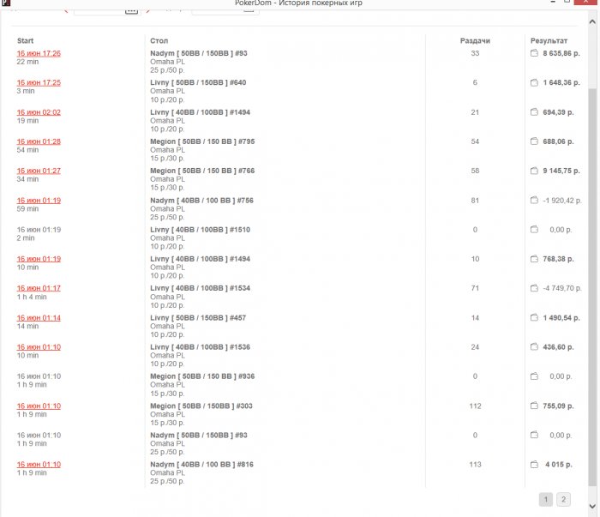Open the 16 июн 02:02 session link
The height and width of the screenshot is (517, 600).
click(39, 112)
